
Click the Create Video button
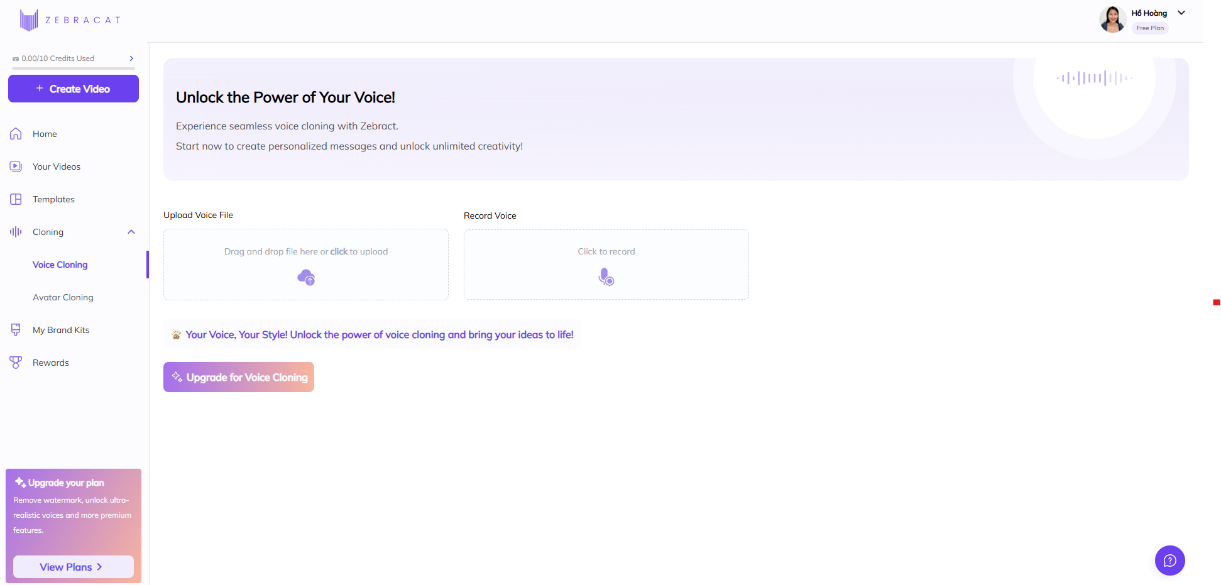point(74,89)
